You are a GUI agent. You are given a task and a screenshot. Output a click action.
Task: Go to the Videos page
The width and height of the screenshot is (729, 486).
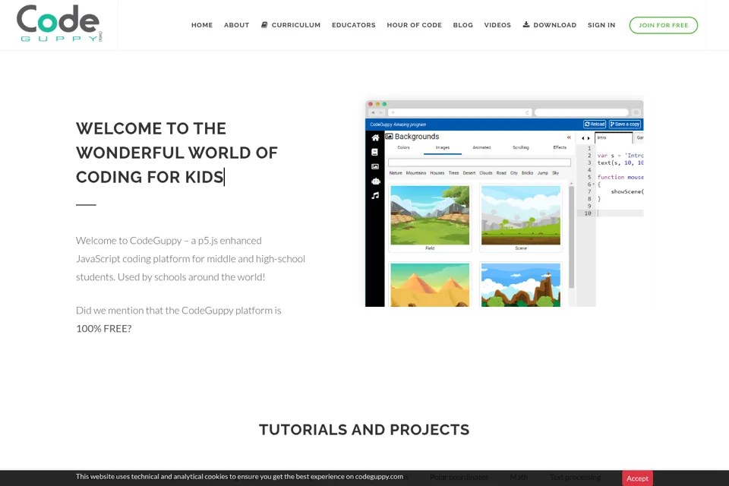coord(497,25)
